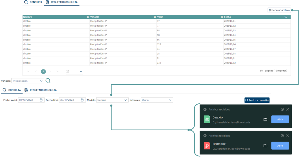Open page size dropdown showing 20
This screenshot has height=157, width=300.
pos(74,71)
